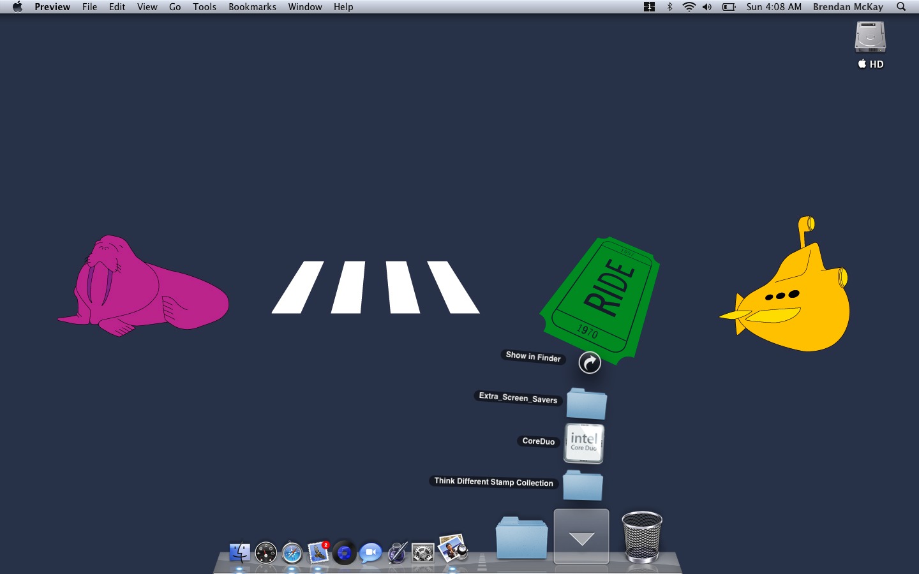Click the Bluetooth status icon

(669, 7)
